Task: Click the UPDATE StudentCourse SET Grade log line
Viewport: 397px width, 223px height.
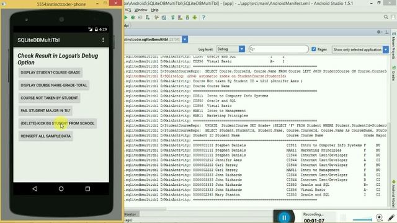Action: click(256, 125)
